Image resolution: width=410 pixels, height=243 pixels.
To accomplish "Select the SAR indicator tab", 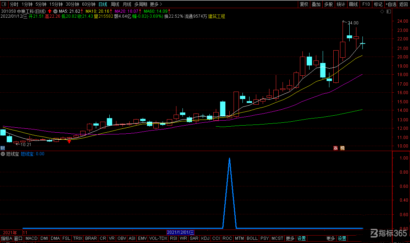I will coord(194,238).
